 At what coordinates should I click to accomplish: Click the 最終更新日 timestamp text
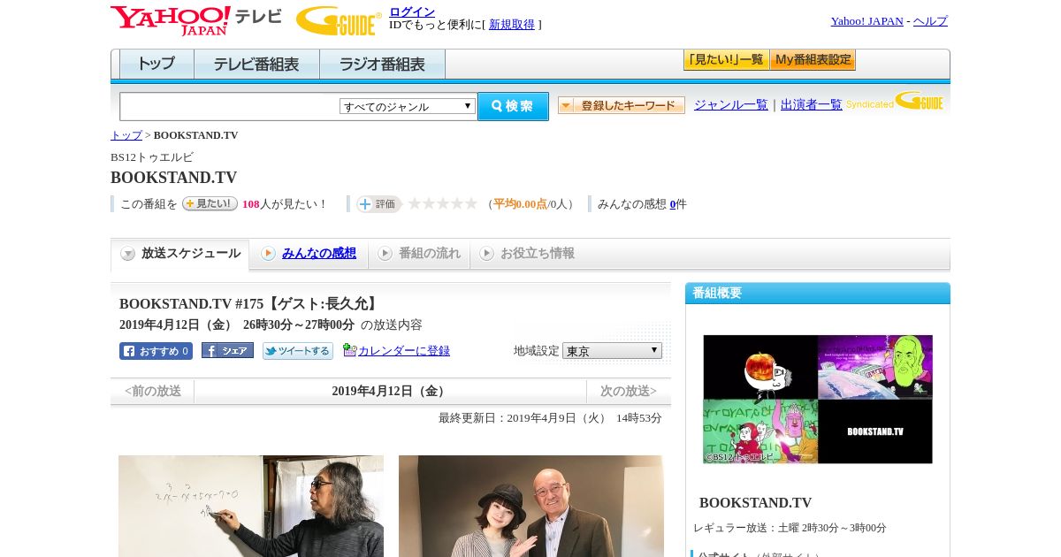(x=550, y=418)
